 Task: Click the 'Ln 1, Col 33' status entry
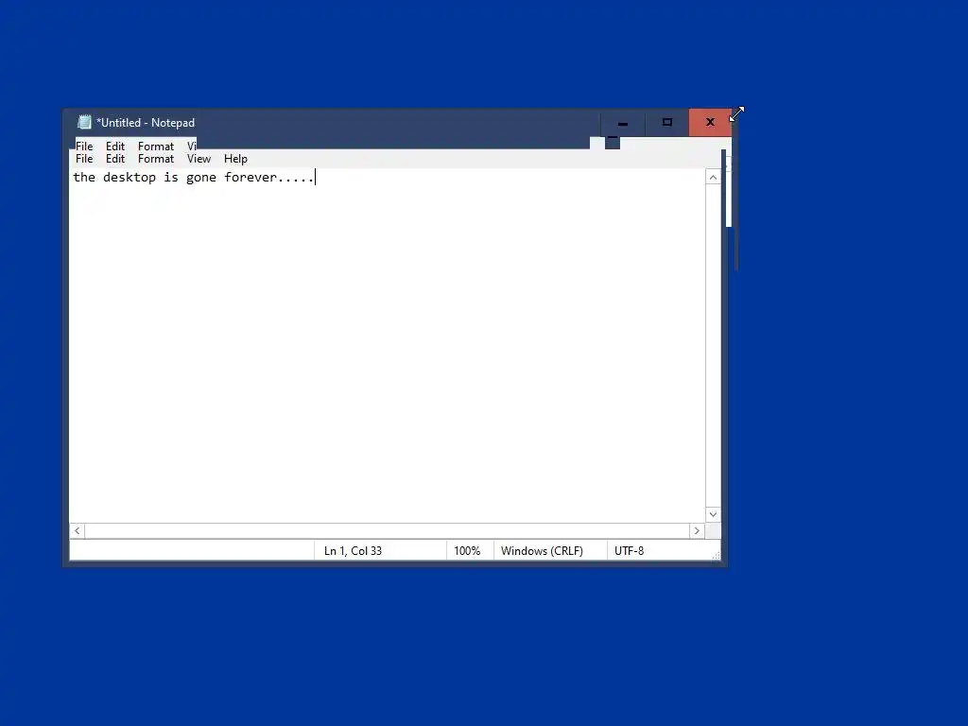click(354, 551)
